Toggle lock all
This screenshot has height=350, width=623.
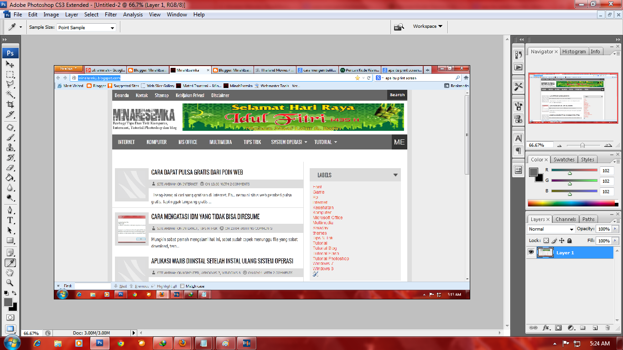pyautogui.click(x=569, y=240)
